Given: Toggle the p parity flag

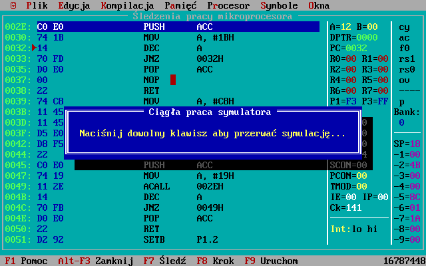Looking at the screenshot, I should 401,101.
